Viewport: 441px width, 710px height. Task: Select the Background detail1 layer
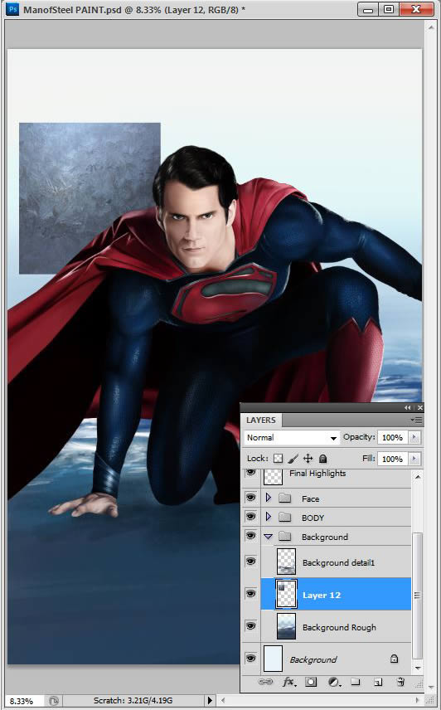338,563
